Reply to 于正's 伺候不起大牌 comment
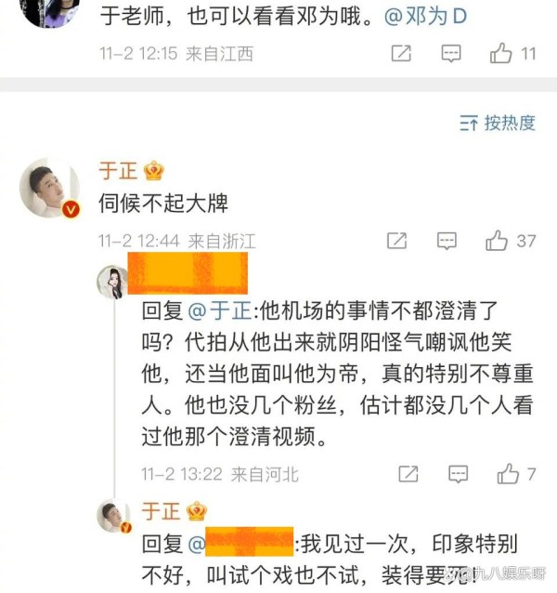Screen dimensions: 557x593 (x=447, y=241)
